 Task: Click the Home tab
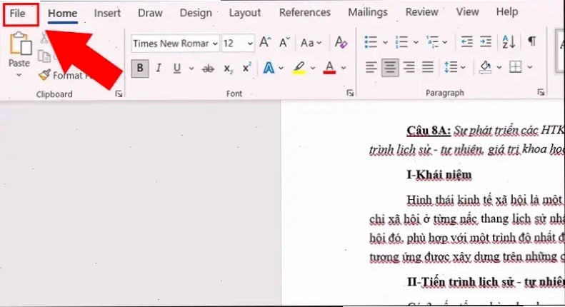tap(62, 14)
